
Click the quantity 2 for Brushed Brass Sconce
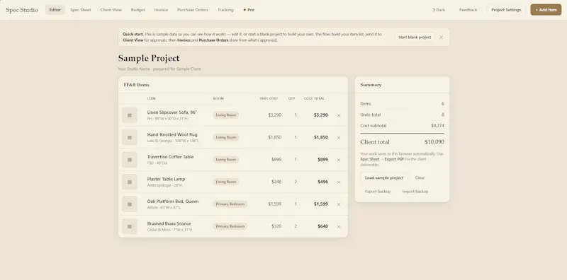[296, 226]
